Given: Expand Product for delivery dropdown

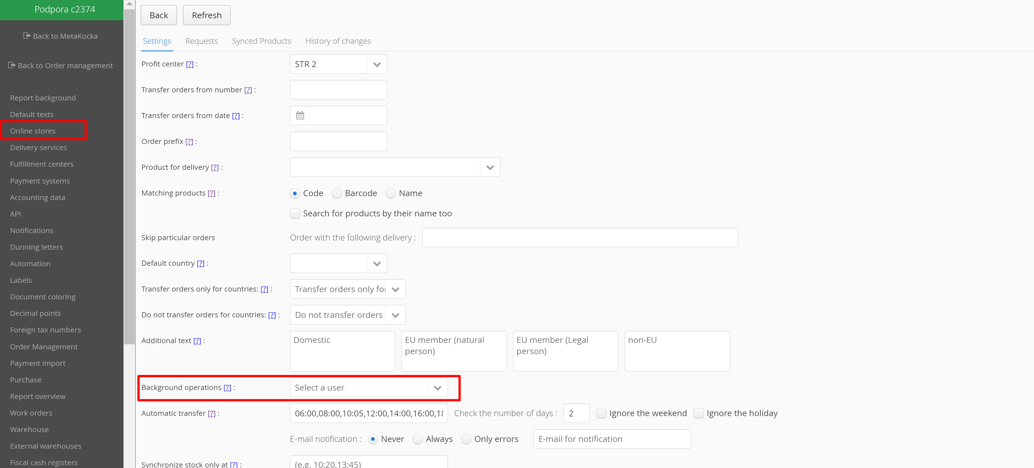Looking at the screenshot, I should coord(490,168).
